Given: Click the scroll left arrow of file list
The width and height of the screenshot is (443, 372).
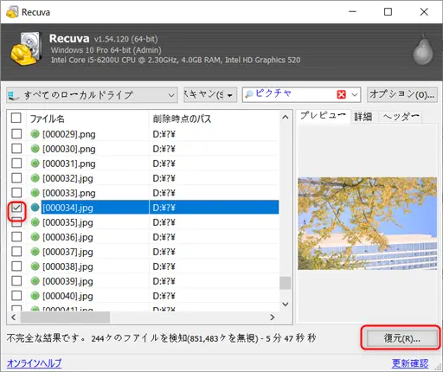Looking at the screenshot, I should click(14, 317).
